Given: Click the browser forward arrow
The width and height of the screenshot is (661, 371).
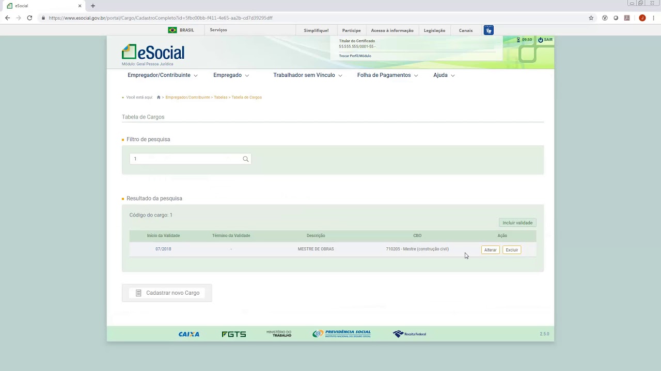Looking at the screenshot, I should (x=19, y=18).
